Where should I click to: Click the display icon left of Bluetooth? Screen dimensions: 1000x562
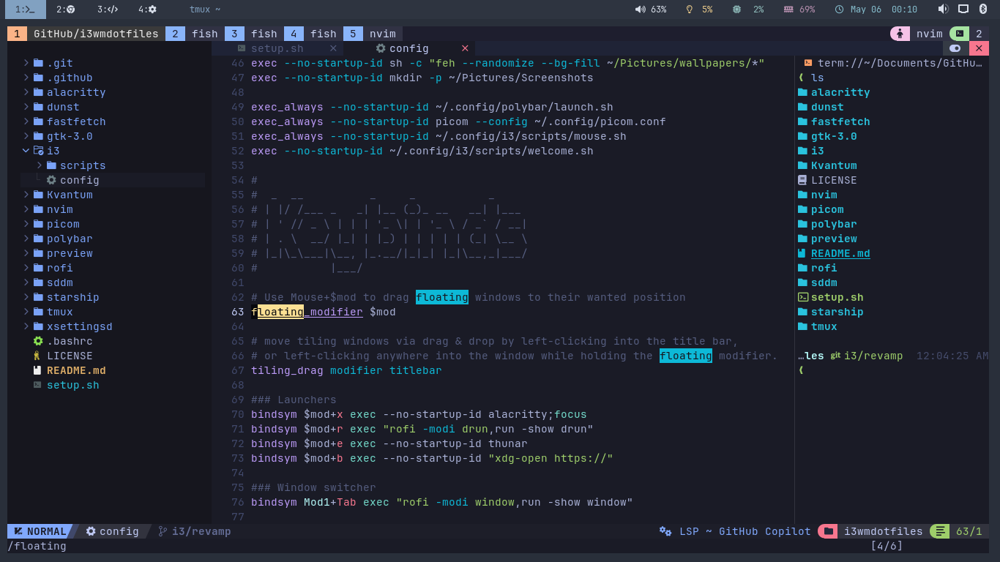963,10
